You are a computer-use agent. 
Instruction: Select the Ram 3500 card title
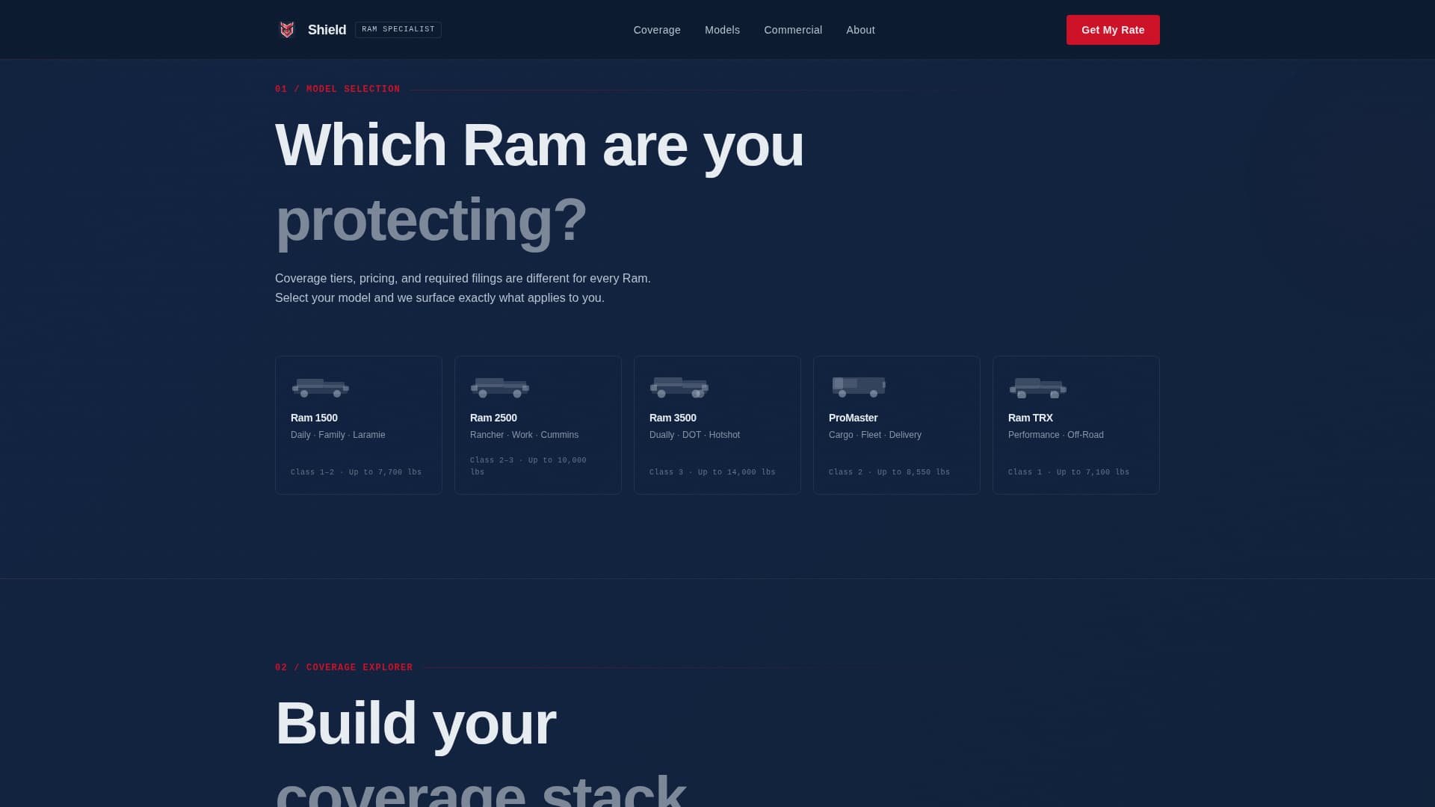[x=673, y=418]
